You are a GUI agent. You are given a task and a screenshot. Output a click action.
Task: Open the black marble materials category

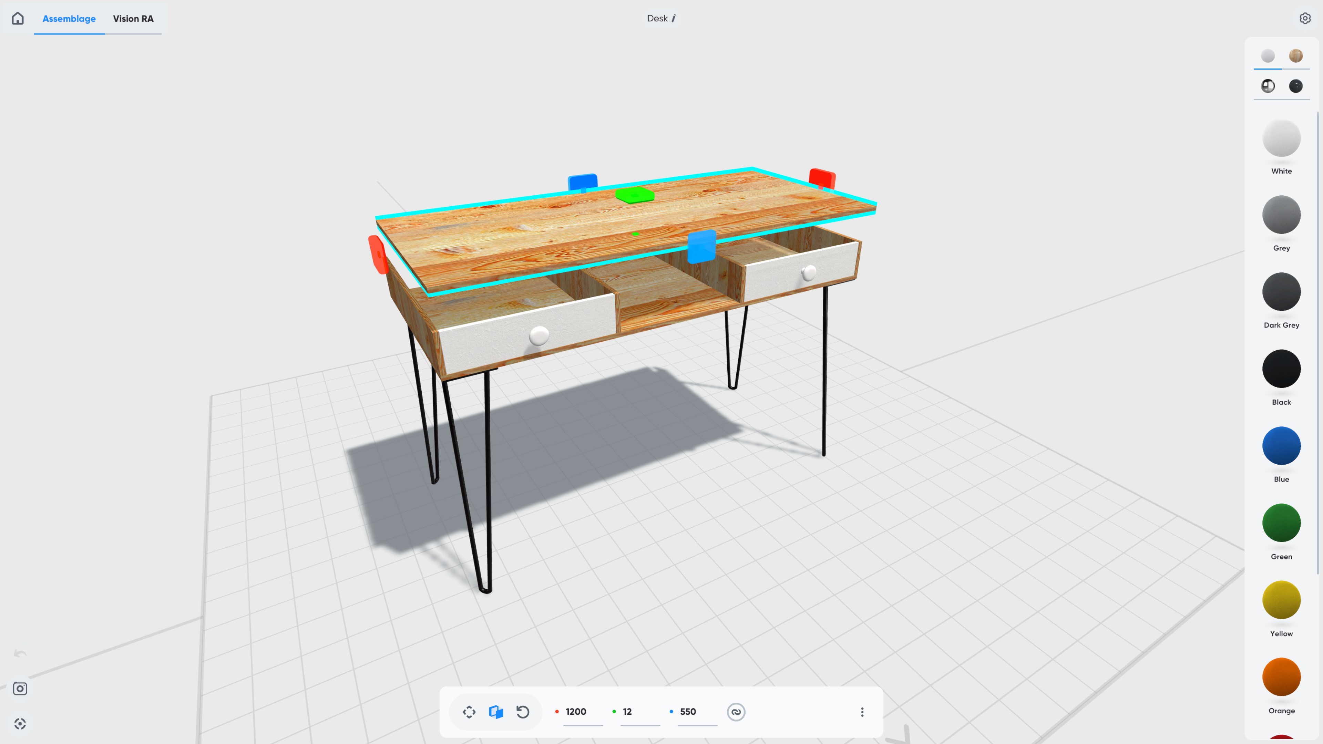coord(1295,86)
